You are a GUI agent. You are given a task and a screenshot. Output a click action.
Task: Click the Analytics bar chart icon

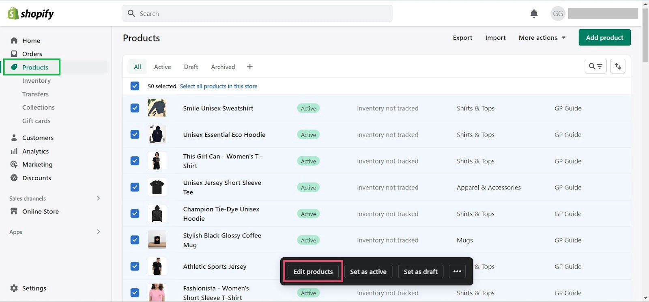tap(14, 151)
